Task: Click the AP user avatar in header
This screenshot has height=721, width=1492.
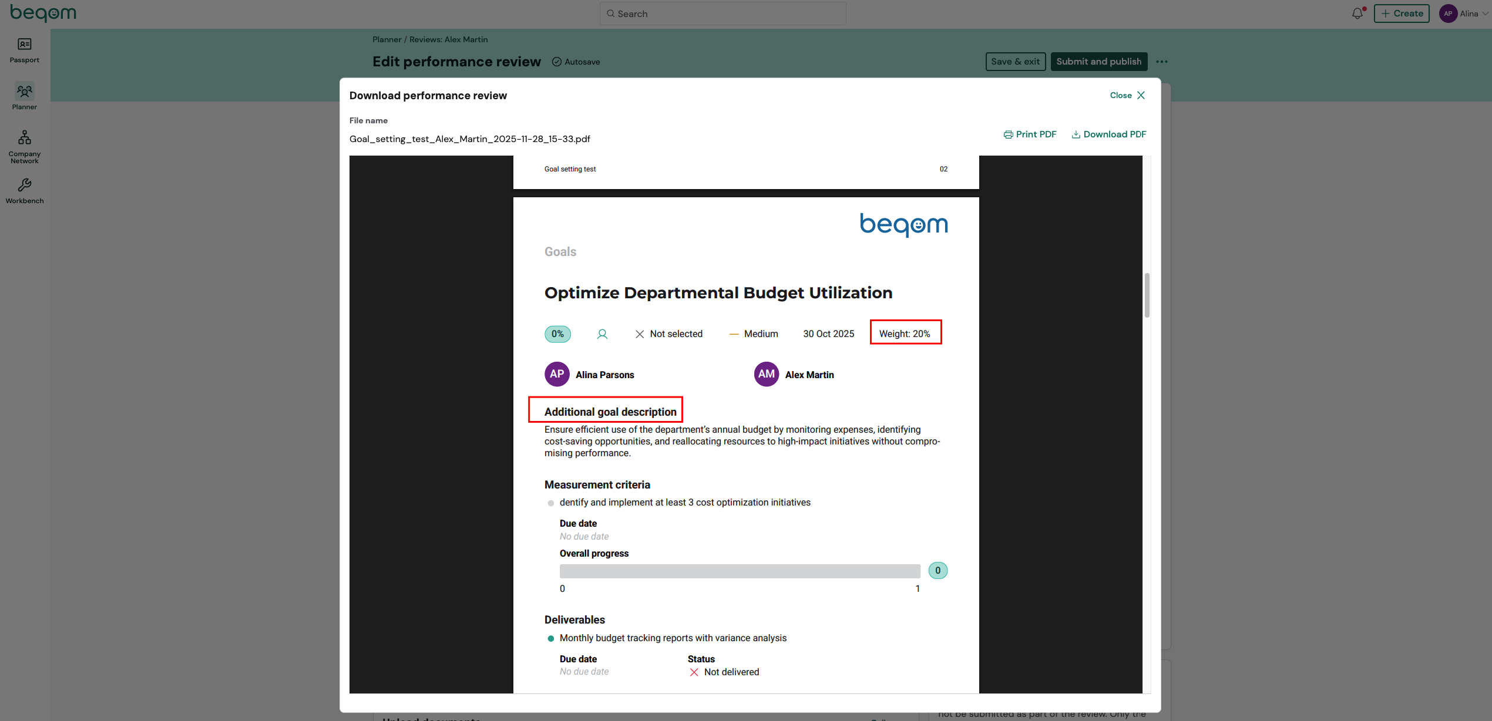Action: click(x=1448, y=14)
